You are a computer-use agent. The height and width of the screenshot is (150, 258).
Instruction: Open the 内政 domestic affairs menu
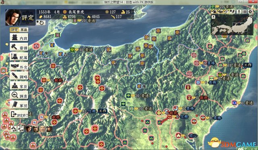[19, 37]
